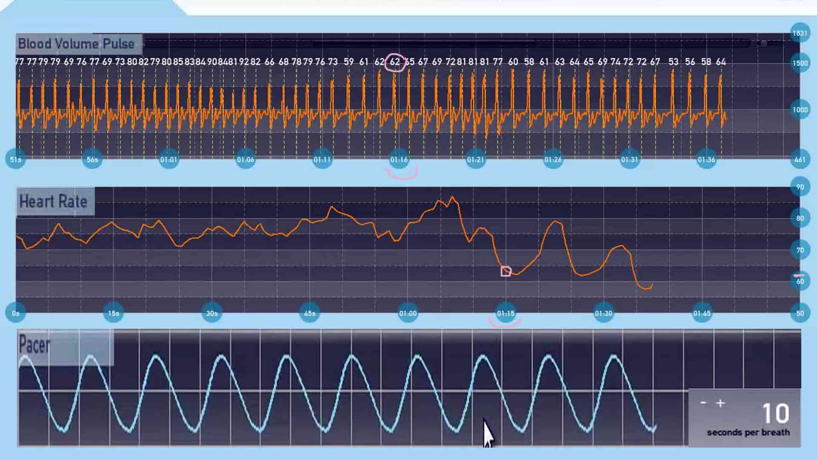This screenshot has height=460, width=817.
Task: Click the beat reading '83' in pulse row
Action: coord(189,62)
